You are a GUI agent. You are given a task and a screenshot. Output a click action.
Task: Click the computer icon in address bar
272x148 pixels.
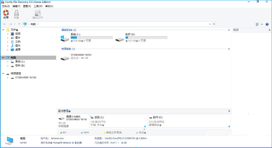(25, 24)
